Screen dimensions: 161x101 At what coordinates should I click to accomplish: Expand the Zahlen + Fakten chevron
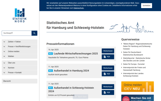pos(4,42)
